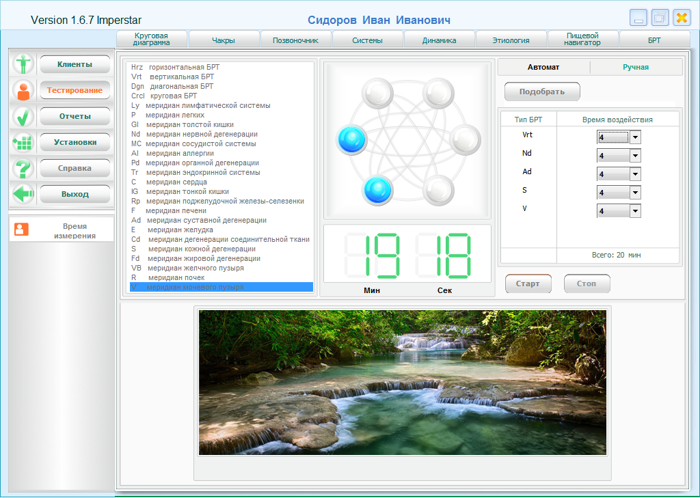Select Hrz горизонтальная БРТ in the list
700x498 pixels.
[221, 67]
